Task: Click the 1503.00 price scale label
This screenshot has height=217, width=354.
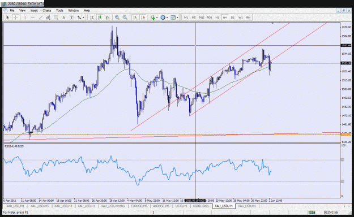Action: tap(346, 89)
